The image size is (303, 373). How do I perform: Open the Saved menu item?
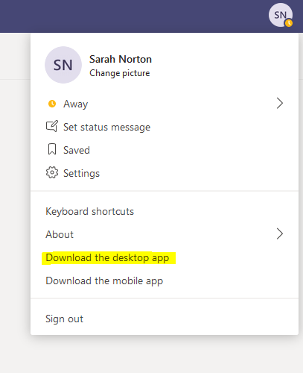77,150
